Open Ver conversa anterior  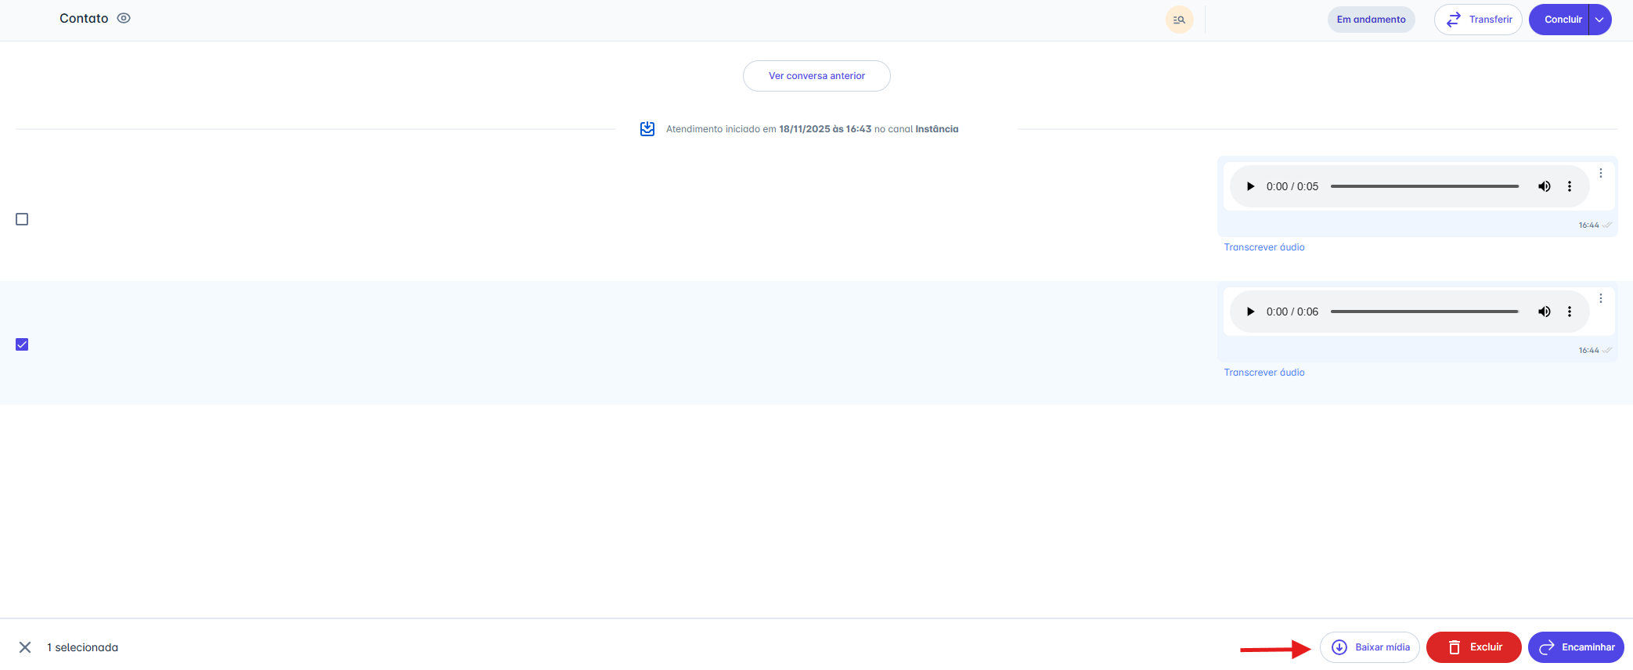click(816, 76)
